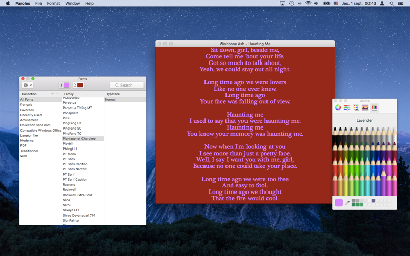Screen dimensions: 410x256
Task: Click the document background color button in Fonts
Action: click(78, 85)
